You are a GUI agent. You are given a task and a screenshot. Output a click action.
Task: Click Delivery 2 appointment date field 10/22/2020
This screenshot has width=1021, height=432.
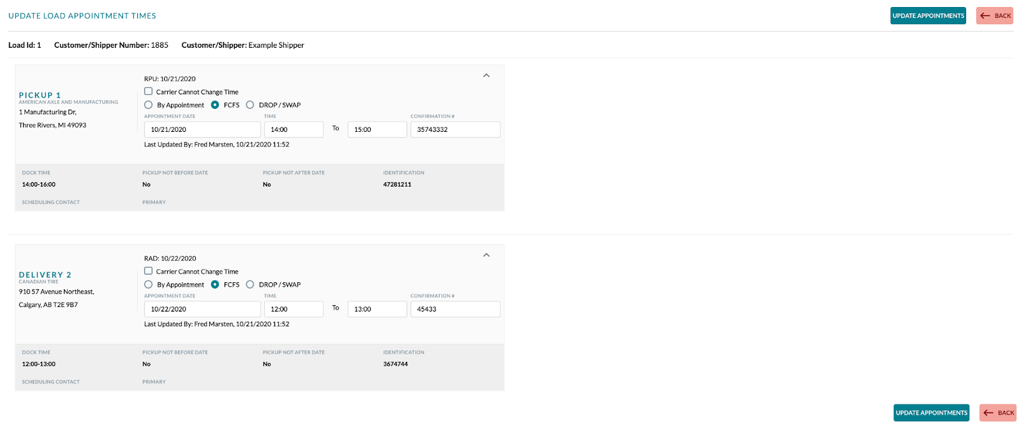coord(202,309)
